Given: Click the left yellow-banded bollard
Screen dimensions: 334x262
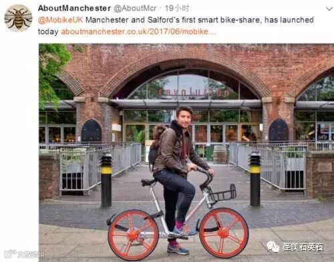Looking at the screenshot, I should (106, 180).
